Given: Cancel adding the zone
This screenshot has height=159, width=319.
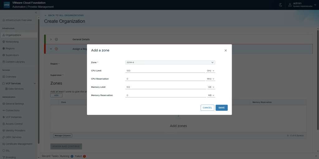Looking at the screenshot, I should (207, 108).
